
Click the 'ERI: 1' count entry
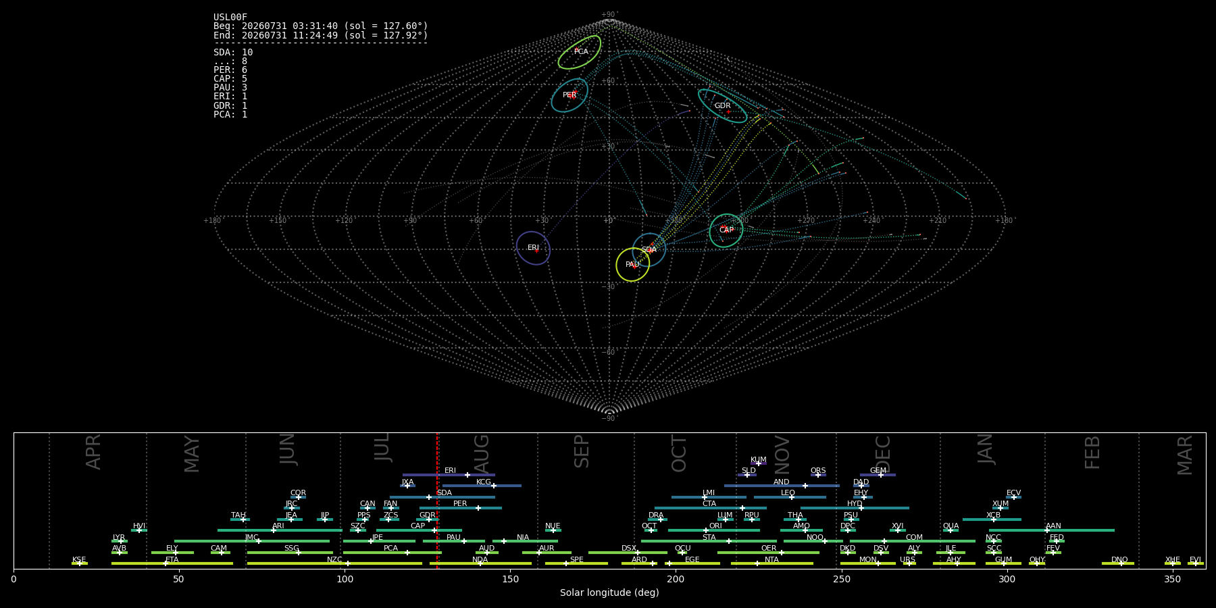point(230,96)
